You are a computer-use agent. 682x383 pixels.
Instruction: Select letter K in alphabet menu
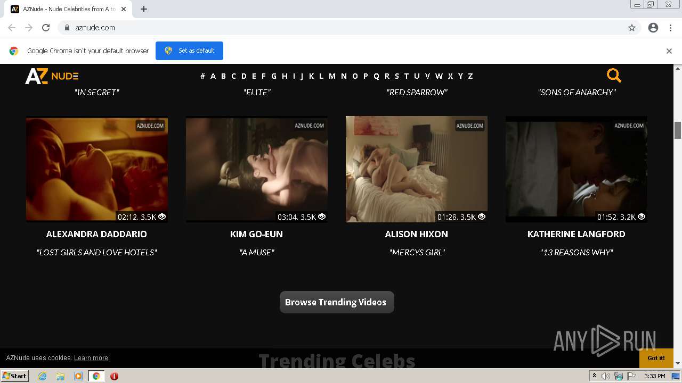[x=311, y=76]
